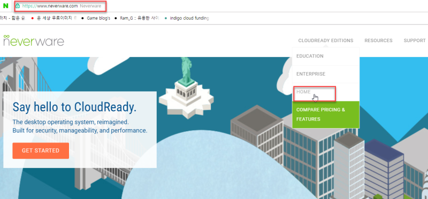Select Home from the editions dropdown

(x=326, y=92)
